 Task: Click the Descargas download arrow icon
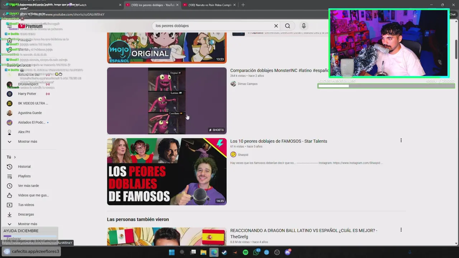pyautogui.click(x=10, y=214)
